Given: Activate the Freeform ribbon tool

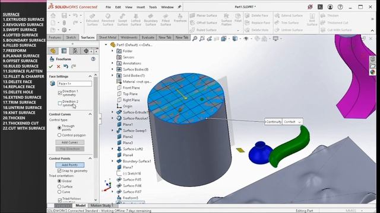Looking at the screenshot, I should (x=180, y=18).
